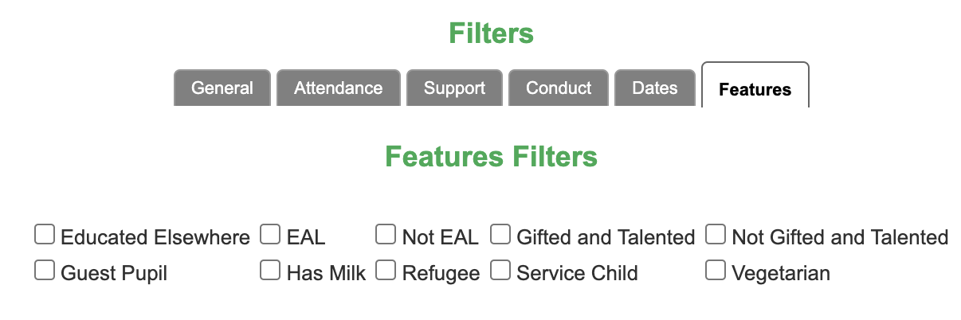Click the Features Filters heading
This screenshot has height=320, width=961.
pos(492,157)
